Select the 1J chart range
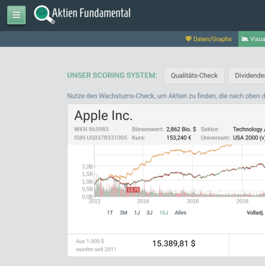 click(x=137, y=212)
